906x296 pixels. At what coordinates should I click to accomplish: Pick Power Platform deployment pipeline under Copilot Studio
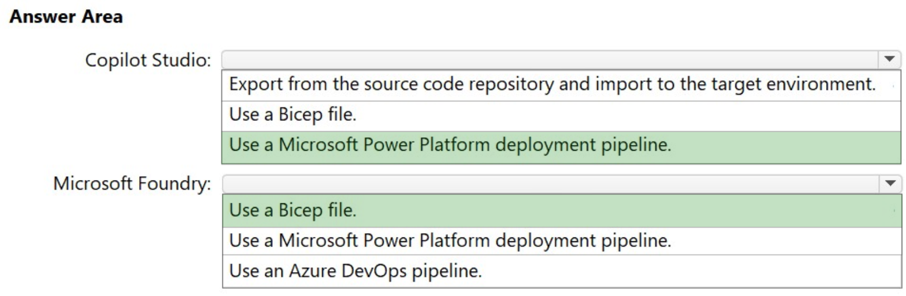[561, 146]
